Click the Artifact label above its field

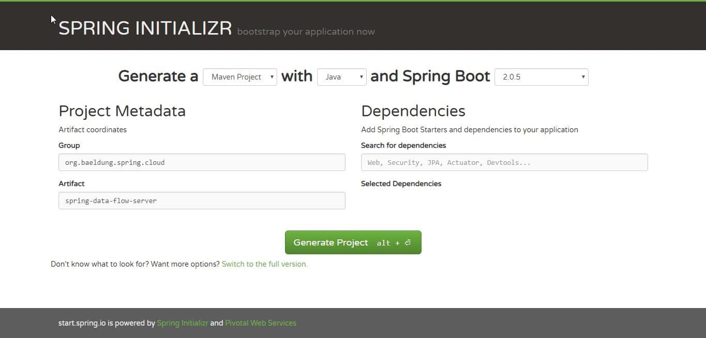pyautogui.click(x=71, y=183)
